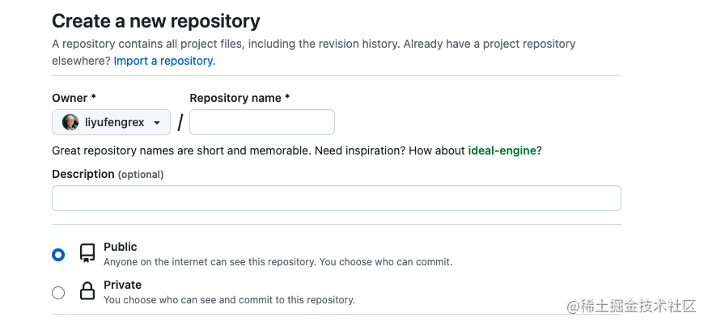
Task: Click the Public option label text
Action: (x=121, y=247)
